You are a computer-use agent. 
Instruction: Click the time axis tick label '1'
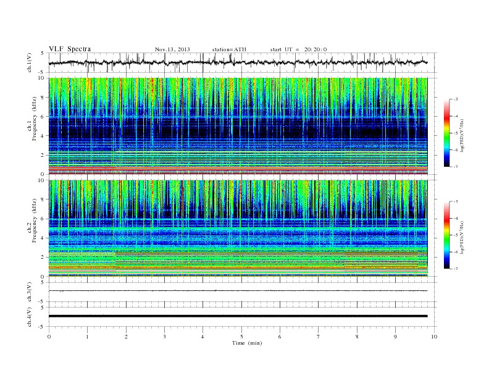87,337
